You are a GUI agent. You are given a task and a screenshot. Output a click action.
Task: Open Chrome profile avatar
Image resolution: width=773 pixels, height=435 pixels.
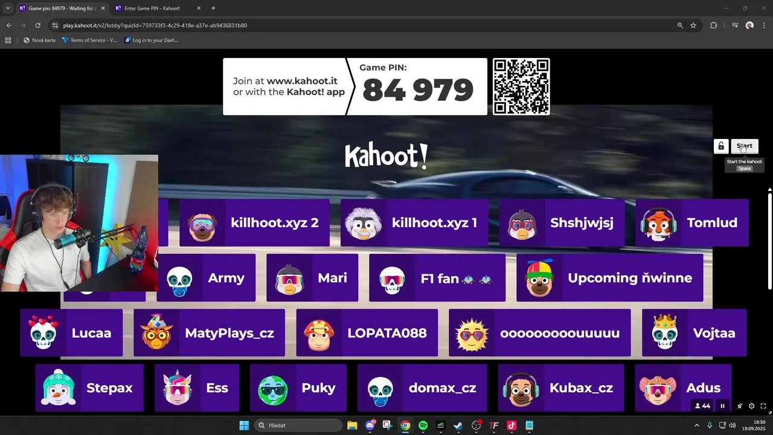tap(749, 25)
